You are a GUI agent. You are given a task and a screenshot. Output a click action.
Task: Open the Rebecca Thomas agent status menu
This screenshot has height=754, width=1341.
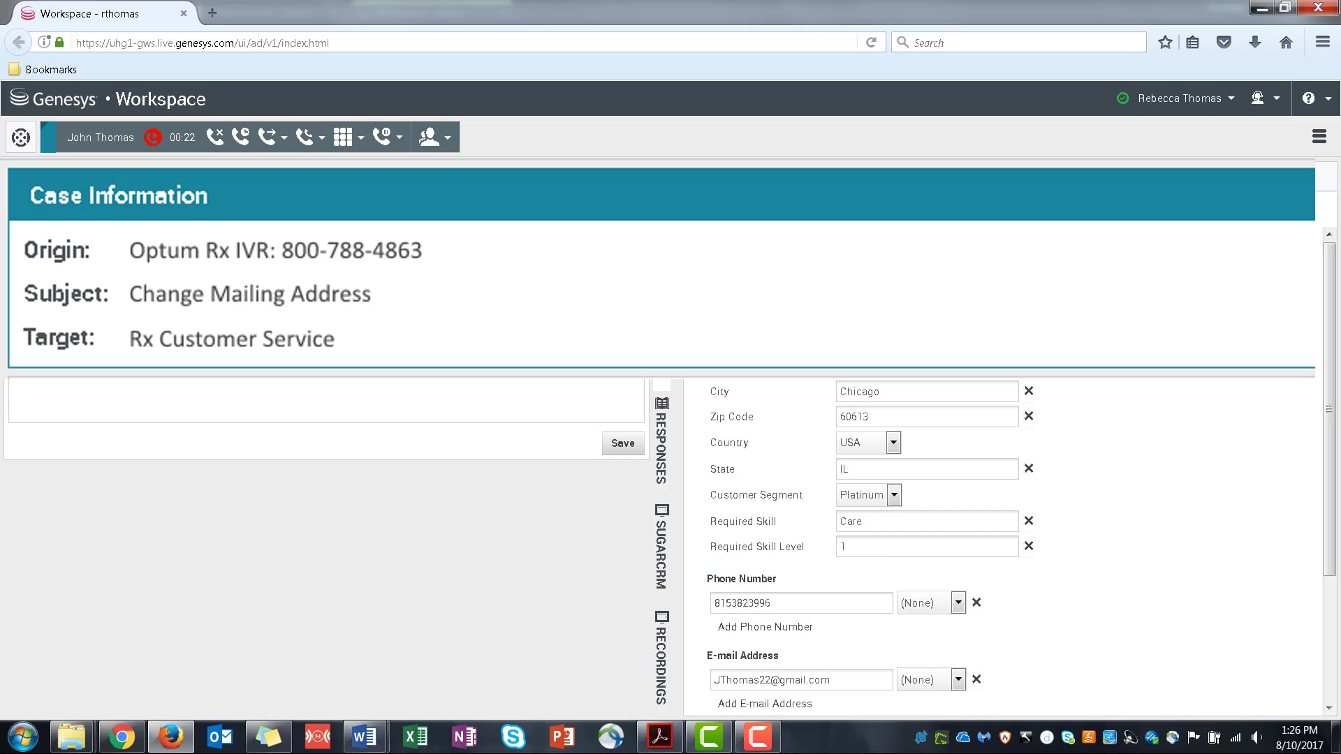(1180, 98)
